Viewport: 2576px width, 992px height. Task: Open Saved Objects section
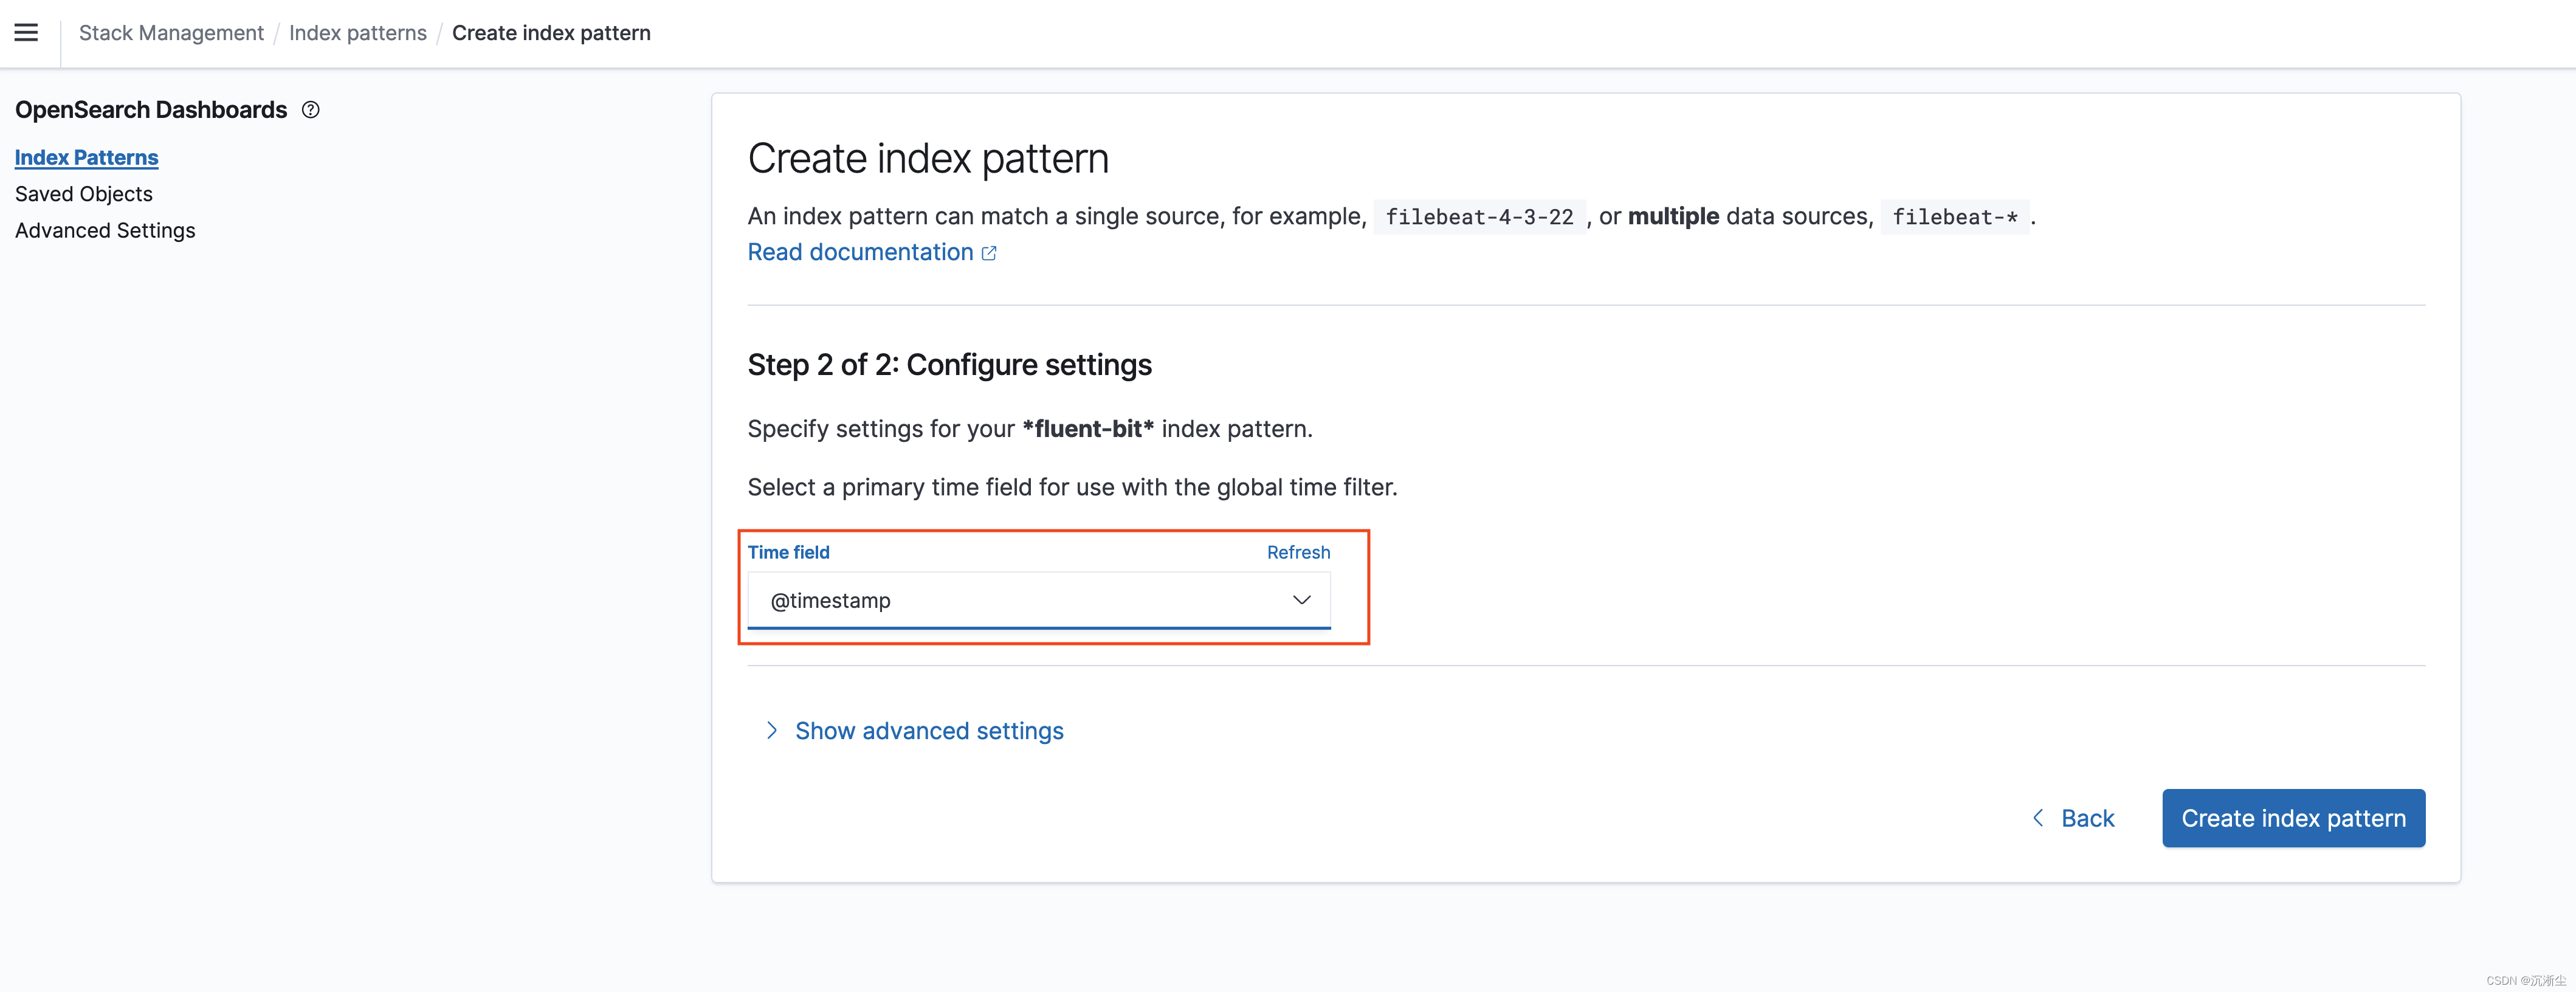(x=84, y=194)
